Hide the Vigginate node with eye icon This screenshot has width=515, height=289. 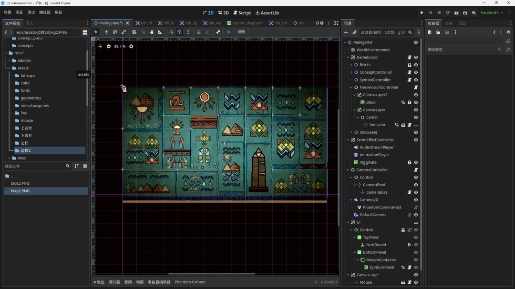click(416, 162)
